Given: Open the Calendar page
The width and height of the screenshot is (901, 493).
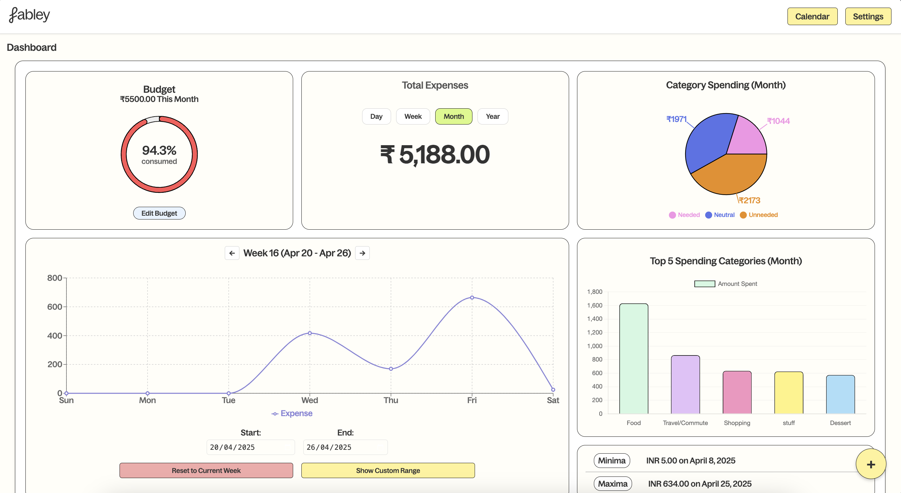Looking at the screenshot, I should point(812,17).
